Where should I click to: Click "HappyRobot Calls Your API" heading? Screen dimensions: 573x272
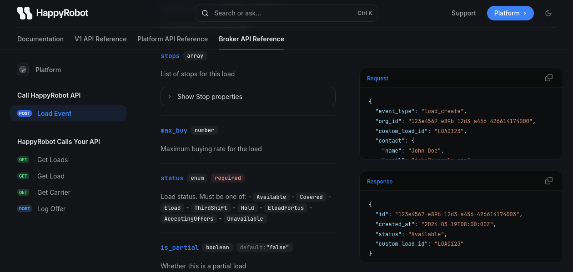click(59, 142)
